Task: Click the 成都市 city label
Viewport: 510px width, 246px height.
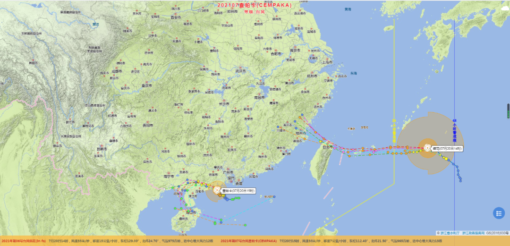Action: (117, 71)
